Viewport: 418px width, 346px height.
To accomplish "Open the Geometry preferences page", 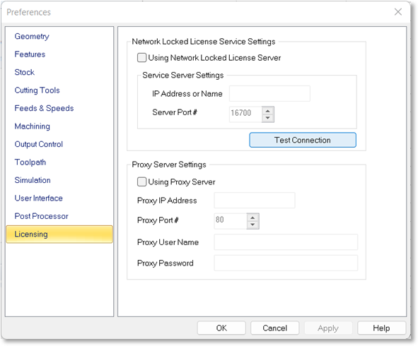I will point(32,36).
